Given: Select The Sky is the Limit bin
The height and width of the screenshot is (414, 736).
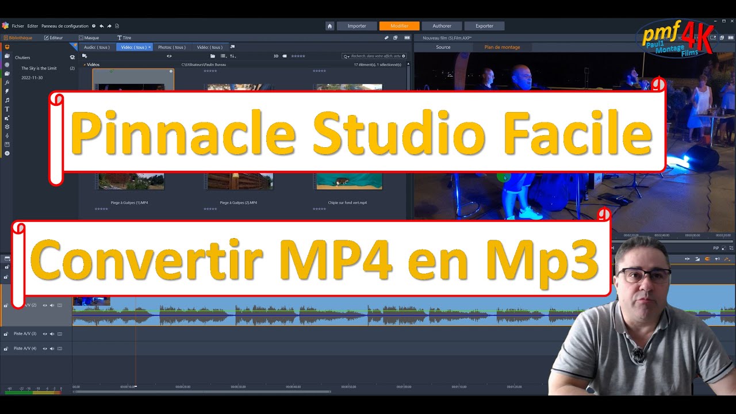Looking at the screenshot, I should click(x=39, y=68).
